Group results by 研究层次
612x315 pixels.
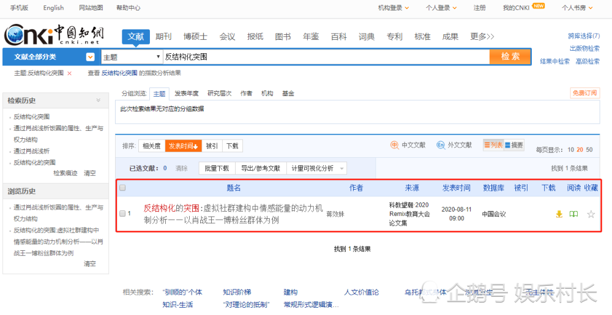[x=219, y=94]
